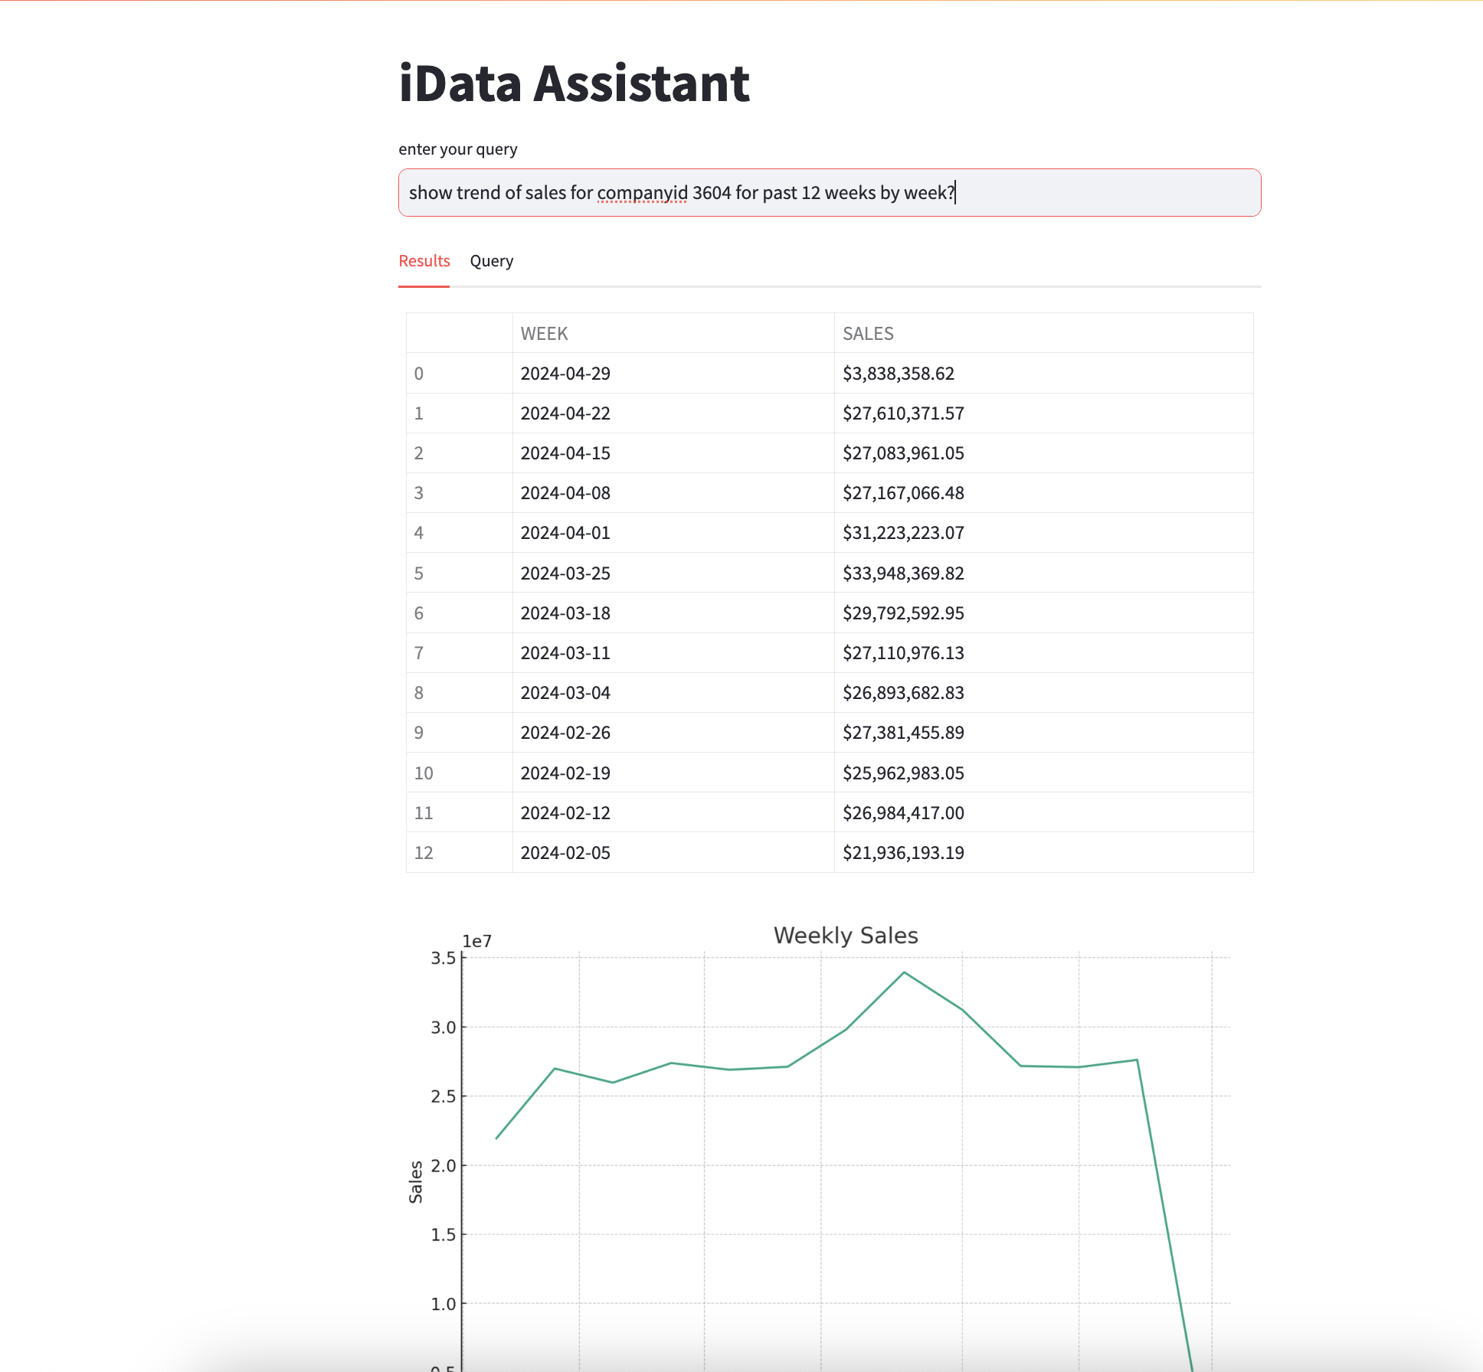Select the Results tab
The height and width of the screenshot is (1372, 1483).
[424, 261]
